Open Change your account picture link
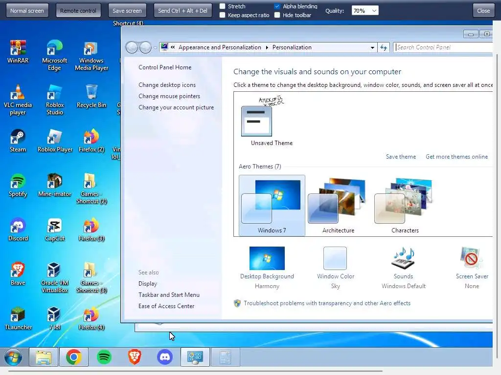The height and width of the screenshot is (375, 501). click(176, 107)
